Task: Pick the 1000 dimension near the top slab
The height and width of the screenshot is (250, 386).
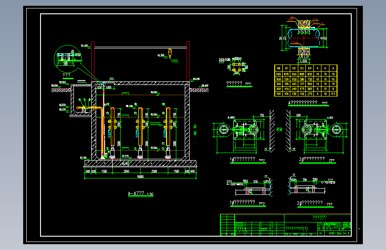Action: (109, 87)
